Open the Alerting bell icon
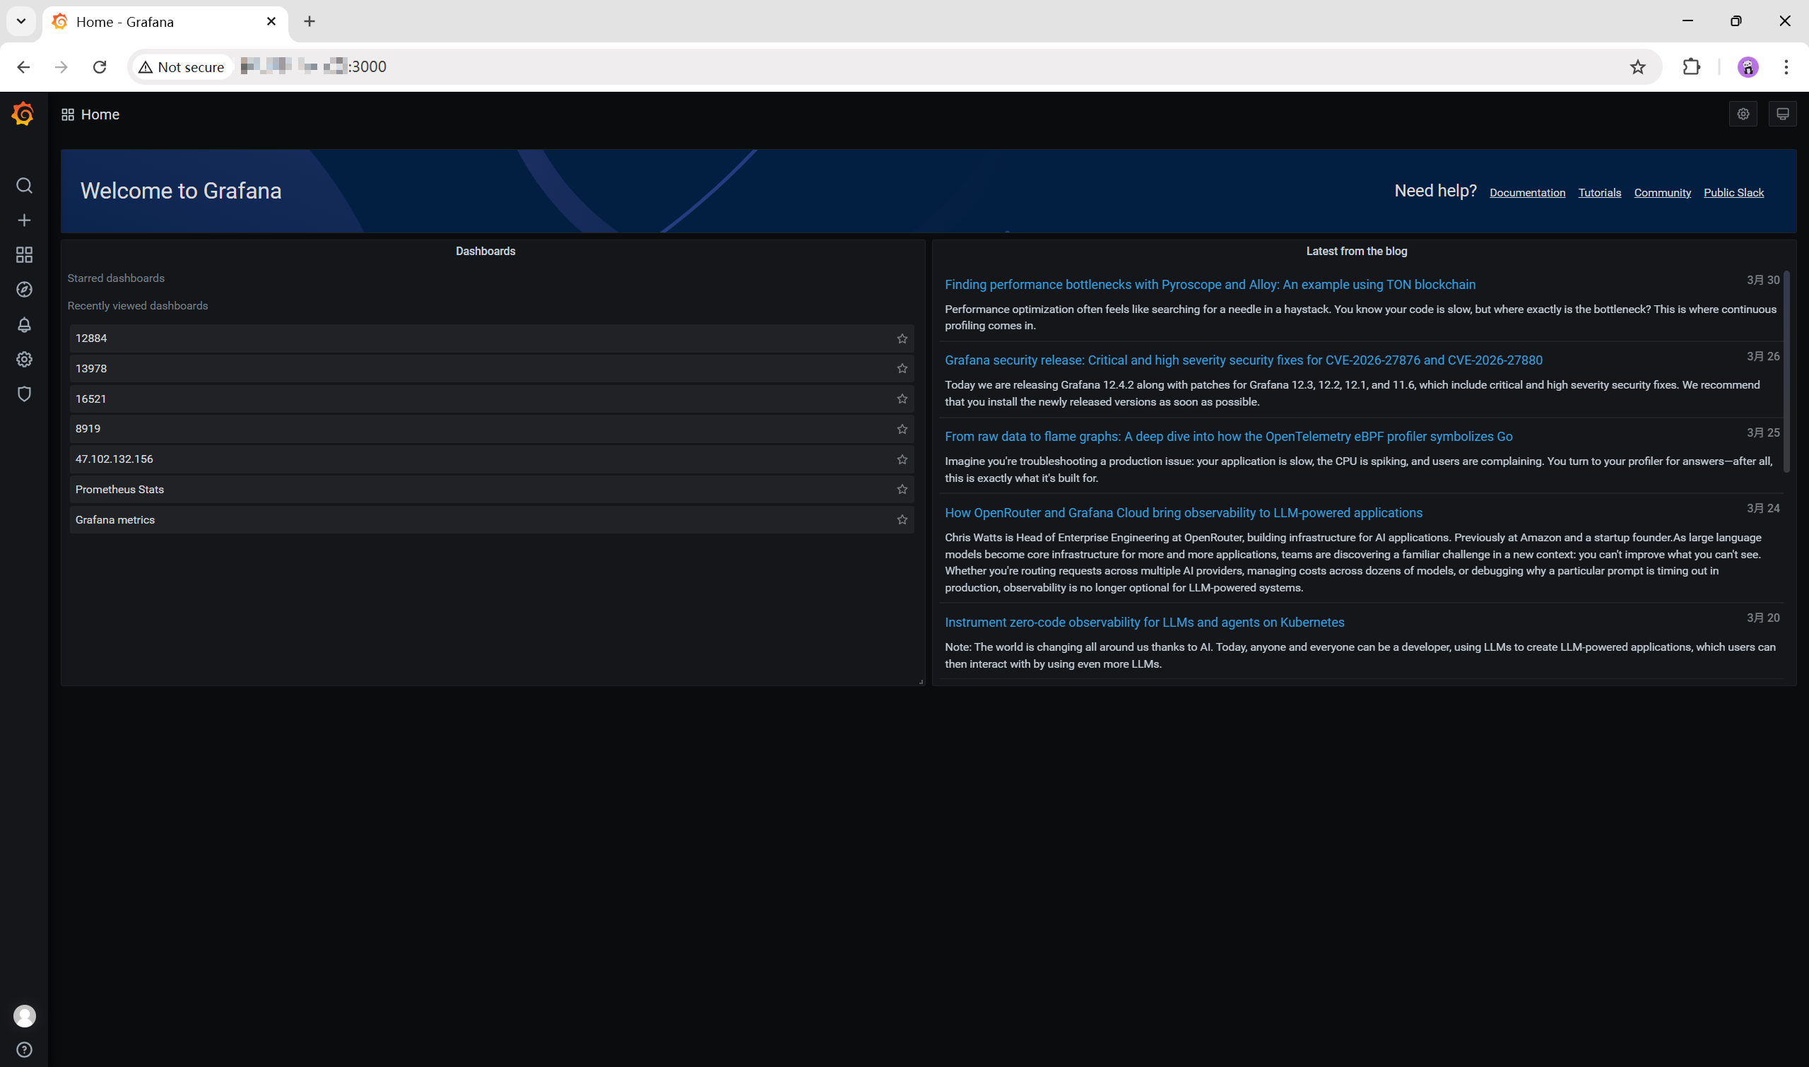Image resolution: width=1809 pixels, height=1067 pixels. coord(24,325)
